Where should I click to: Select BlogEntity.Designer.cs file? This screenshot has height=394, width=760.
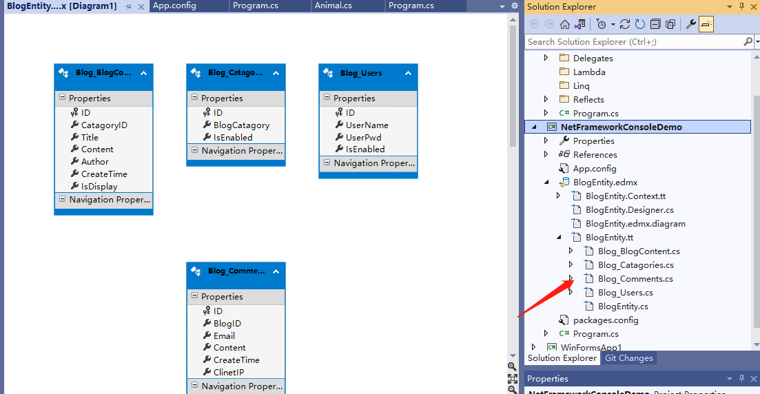click(x=629, y=210)
